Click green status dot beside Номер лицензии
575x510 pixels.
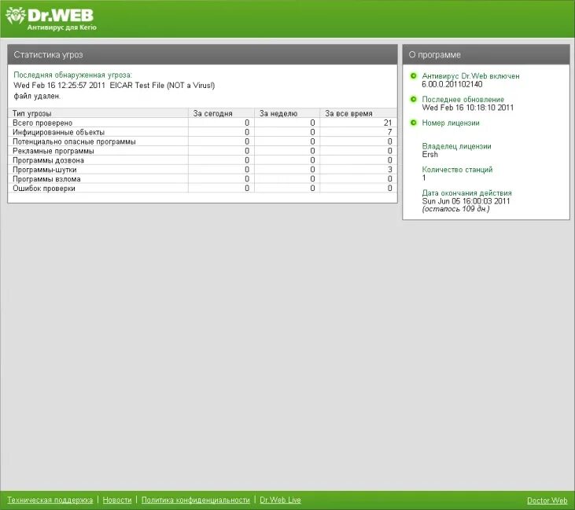[x=413, y=123]
